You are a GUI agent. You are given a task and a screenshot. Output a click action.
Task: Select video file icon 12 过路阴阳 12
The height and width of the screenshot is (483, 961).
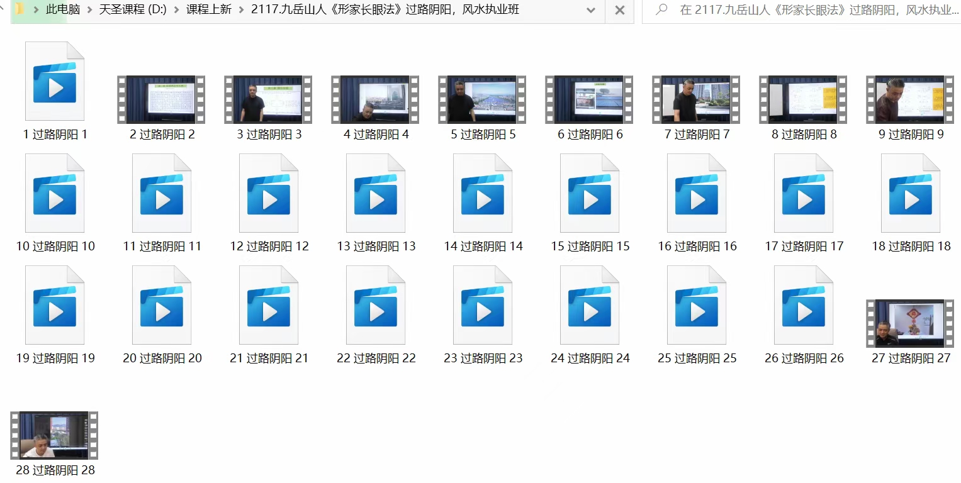coord(269,193)
